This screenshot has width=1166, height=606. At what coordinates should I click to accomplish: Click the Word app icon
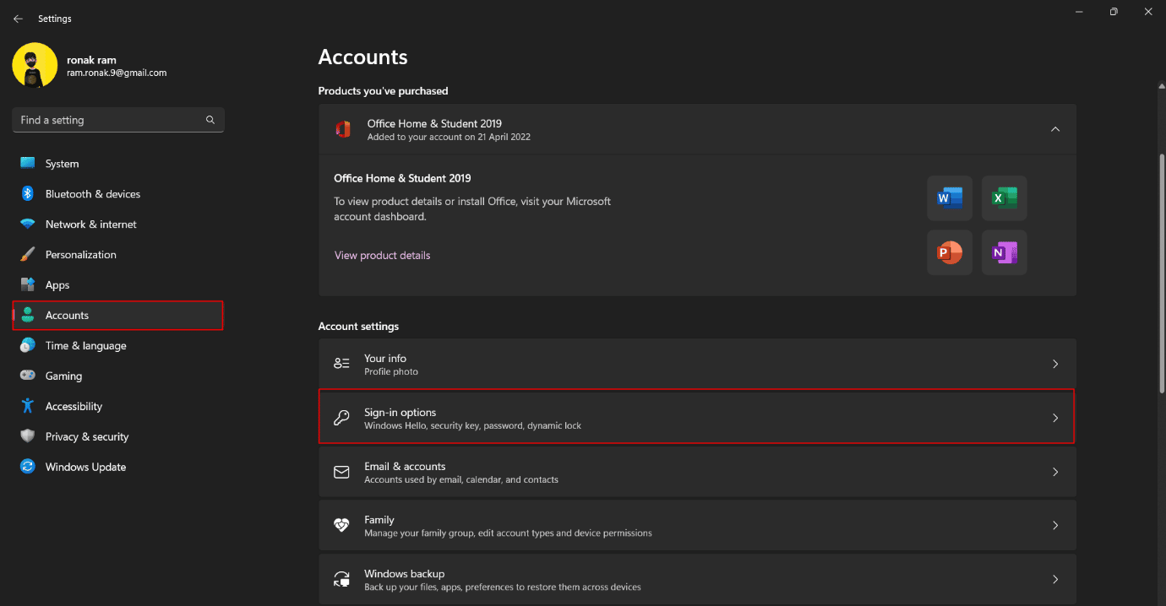950,197
